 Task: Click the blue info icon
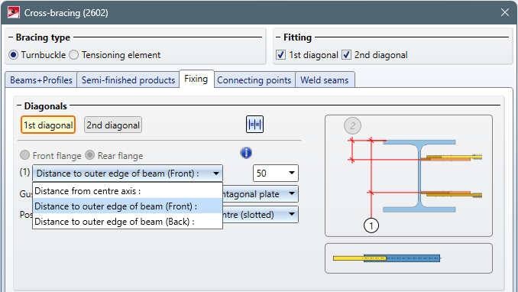tap(246, 153)
